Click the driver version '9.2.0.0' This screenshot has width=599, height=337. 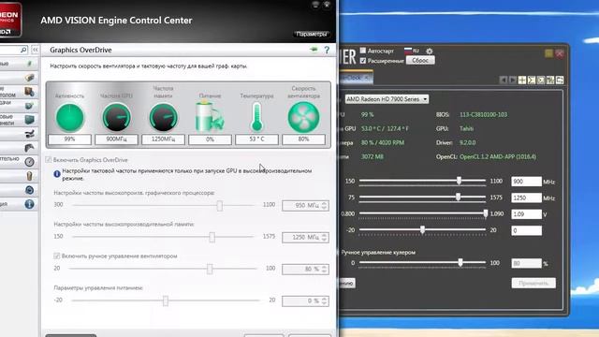click(x=467, y=143)
